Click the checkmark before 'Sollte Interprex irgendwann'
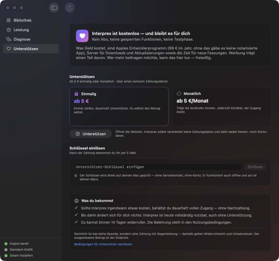279x261 pixels. tap(76, 208)
